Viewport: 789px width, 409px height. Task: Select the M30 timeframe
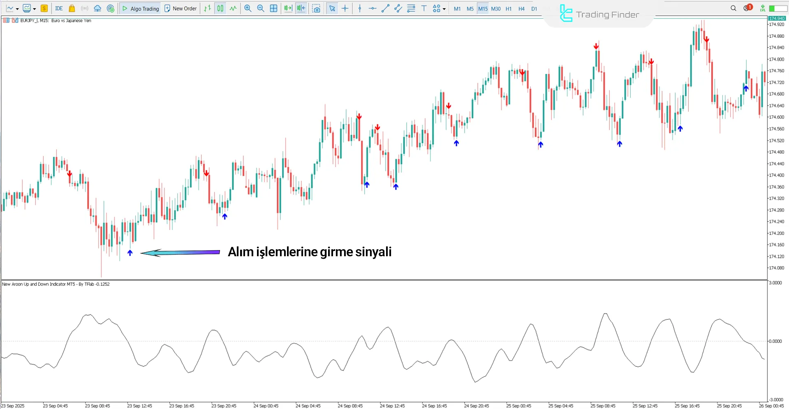pos(495,8)
